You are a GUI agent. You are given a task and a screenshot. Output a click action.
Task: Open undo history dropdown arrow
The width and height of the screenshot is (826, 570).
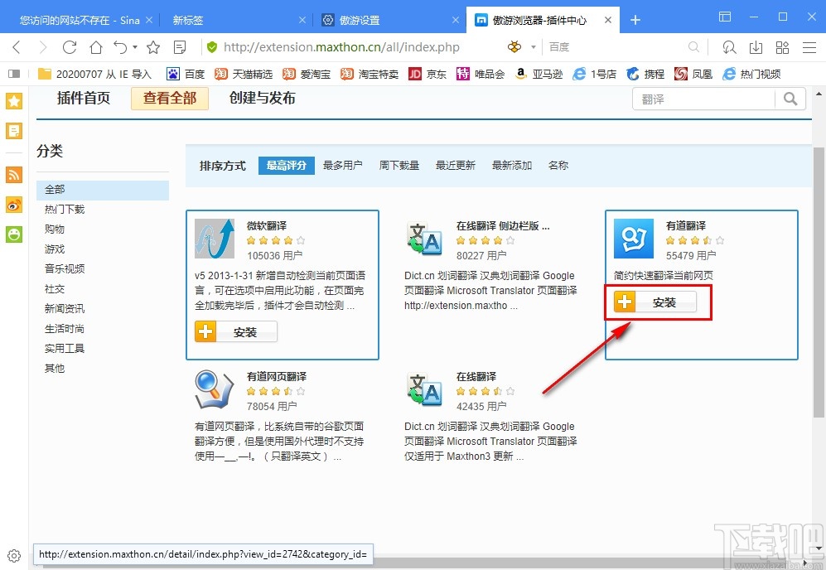coord(135,47)
